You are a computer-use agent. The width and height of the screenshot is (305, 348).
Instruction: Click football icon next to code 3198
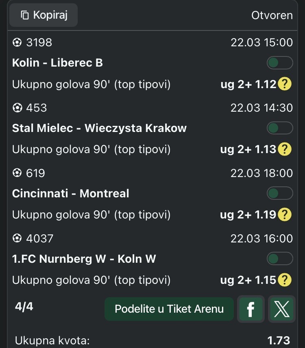click(x=17, y=42)
